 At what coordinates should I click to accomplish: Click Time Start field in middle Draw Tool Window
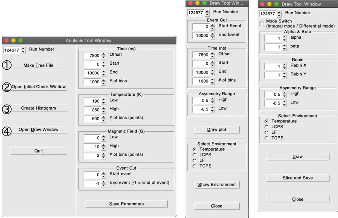tap(202, 64)
